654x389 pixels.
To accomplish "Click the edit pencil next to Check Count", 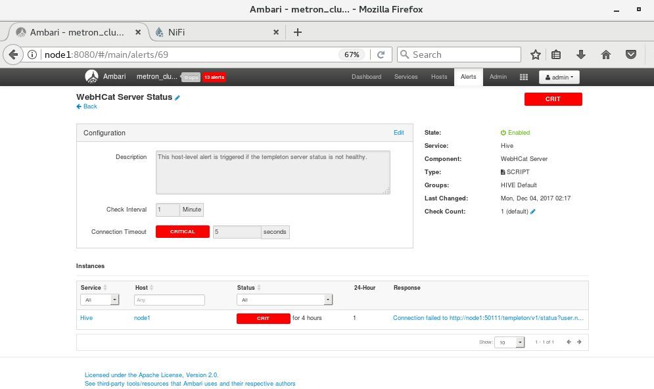I will click(533, 212).
